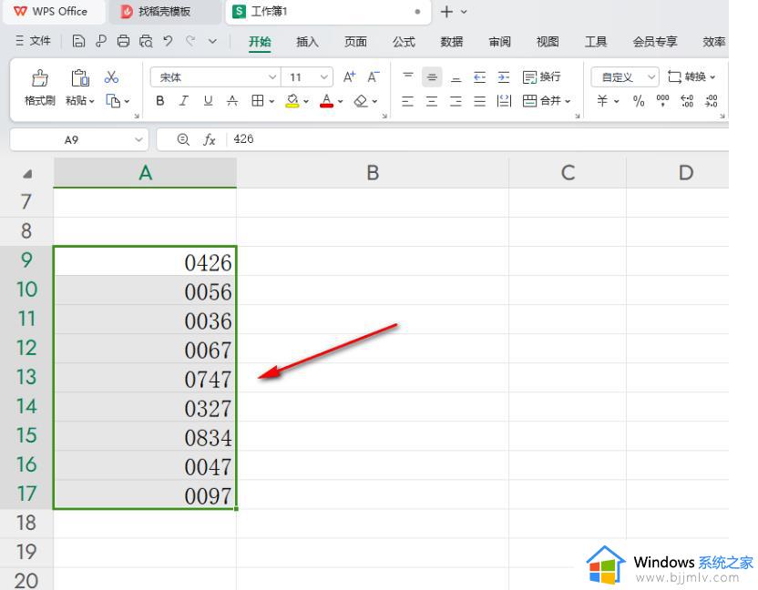Center text horizontally
This screenshot has height=590, width=758.
(432, 101)
